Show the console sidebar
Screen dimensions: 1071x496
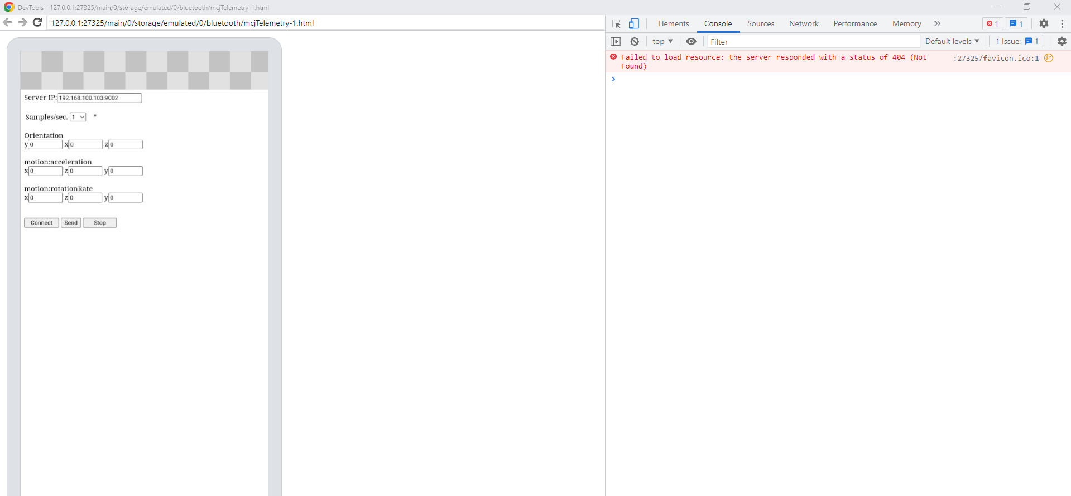click(616, 41)
